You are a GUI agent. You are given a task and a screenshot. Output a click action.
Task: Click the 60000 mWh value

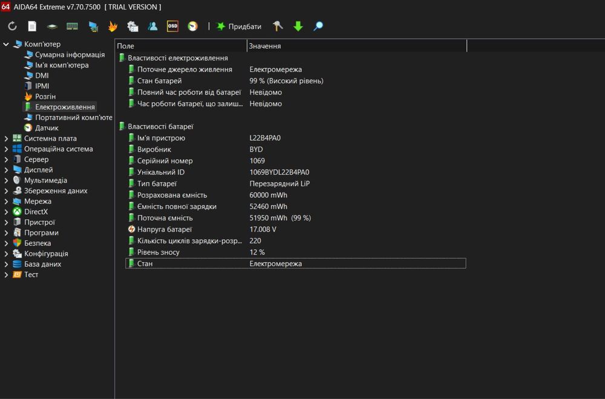(268, 195)
